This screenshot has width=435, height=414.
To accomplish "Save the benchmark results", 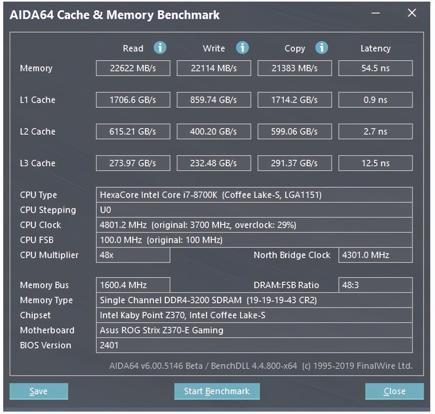I will click(39, 391).
